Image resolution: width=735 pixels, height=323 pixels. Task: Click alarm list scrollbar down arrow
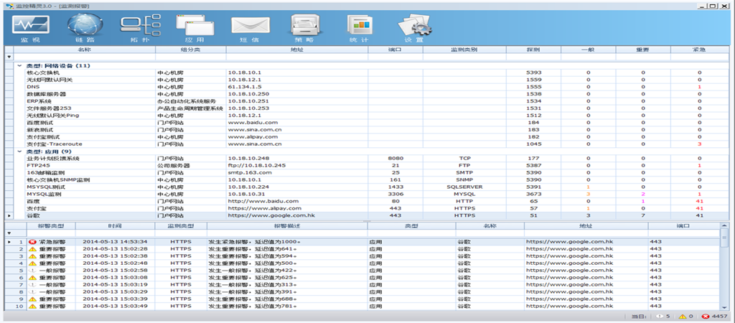point(724,307)
